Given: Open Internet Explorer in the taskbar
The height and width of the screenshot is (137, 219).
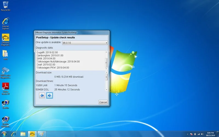Looking at the screenshot, I should (13, 134).
